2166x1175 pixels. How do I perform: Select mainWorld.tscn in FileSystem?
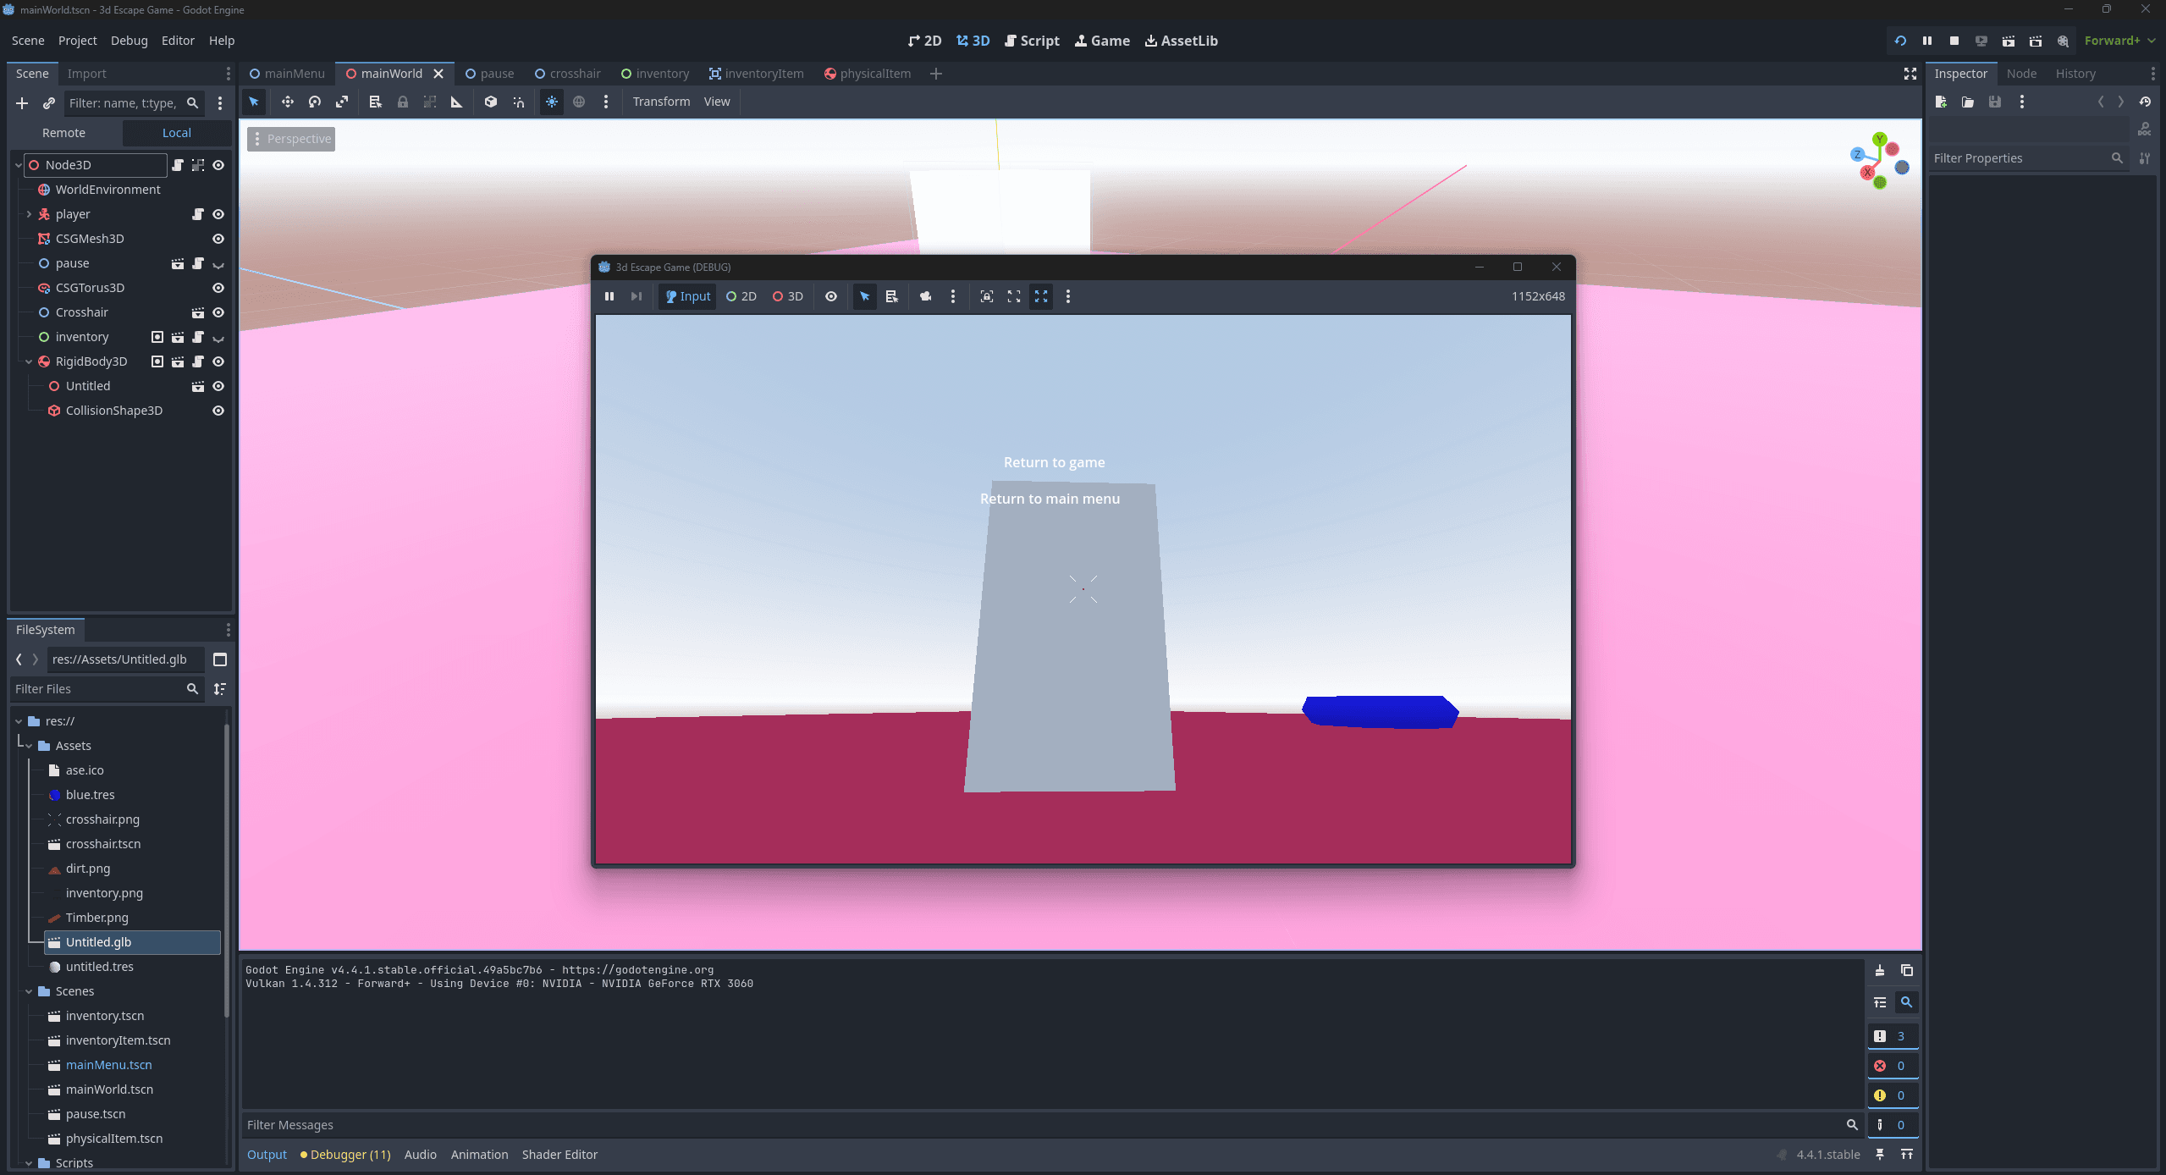[110, 1089]
